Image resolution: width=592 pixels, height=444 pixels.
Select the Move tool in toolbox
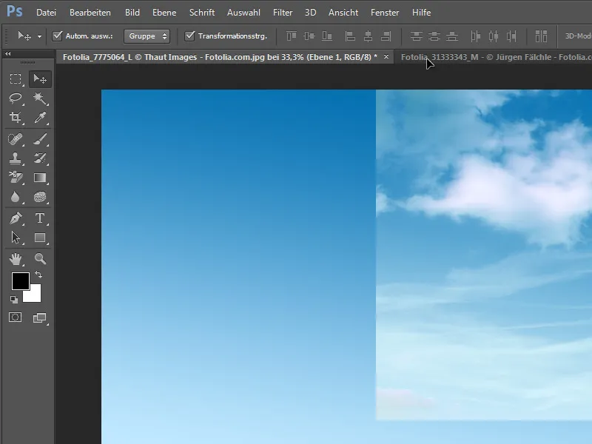pyautogui.click(x=40, y=79)
